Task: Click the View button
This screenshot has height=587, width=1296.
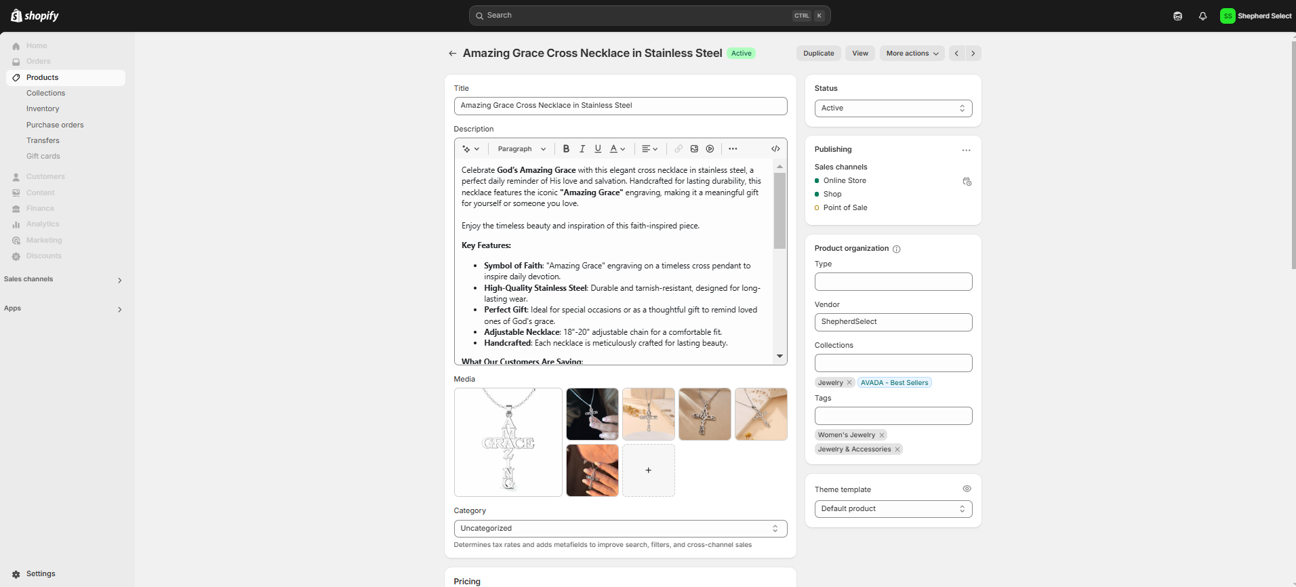Action: [860, 54]
